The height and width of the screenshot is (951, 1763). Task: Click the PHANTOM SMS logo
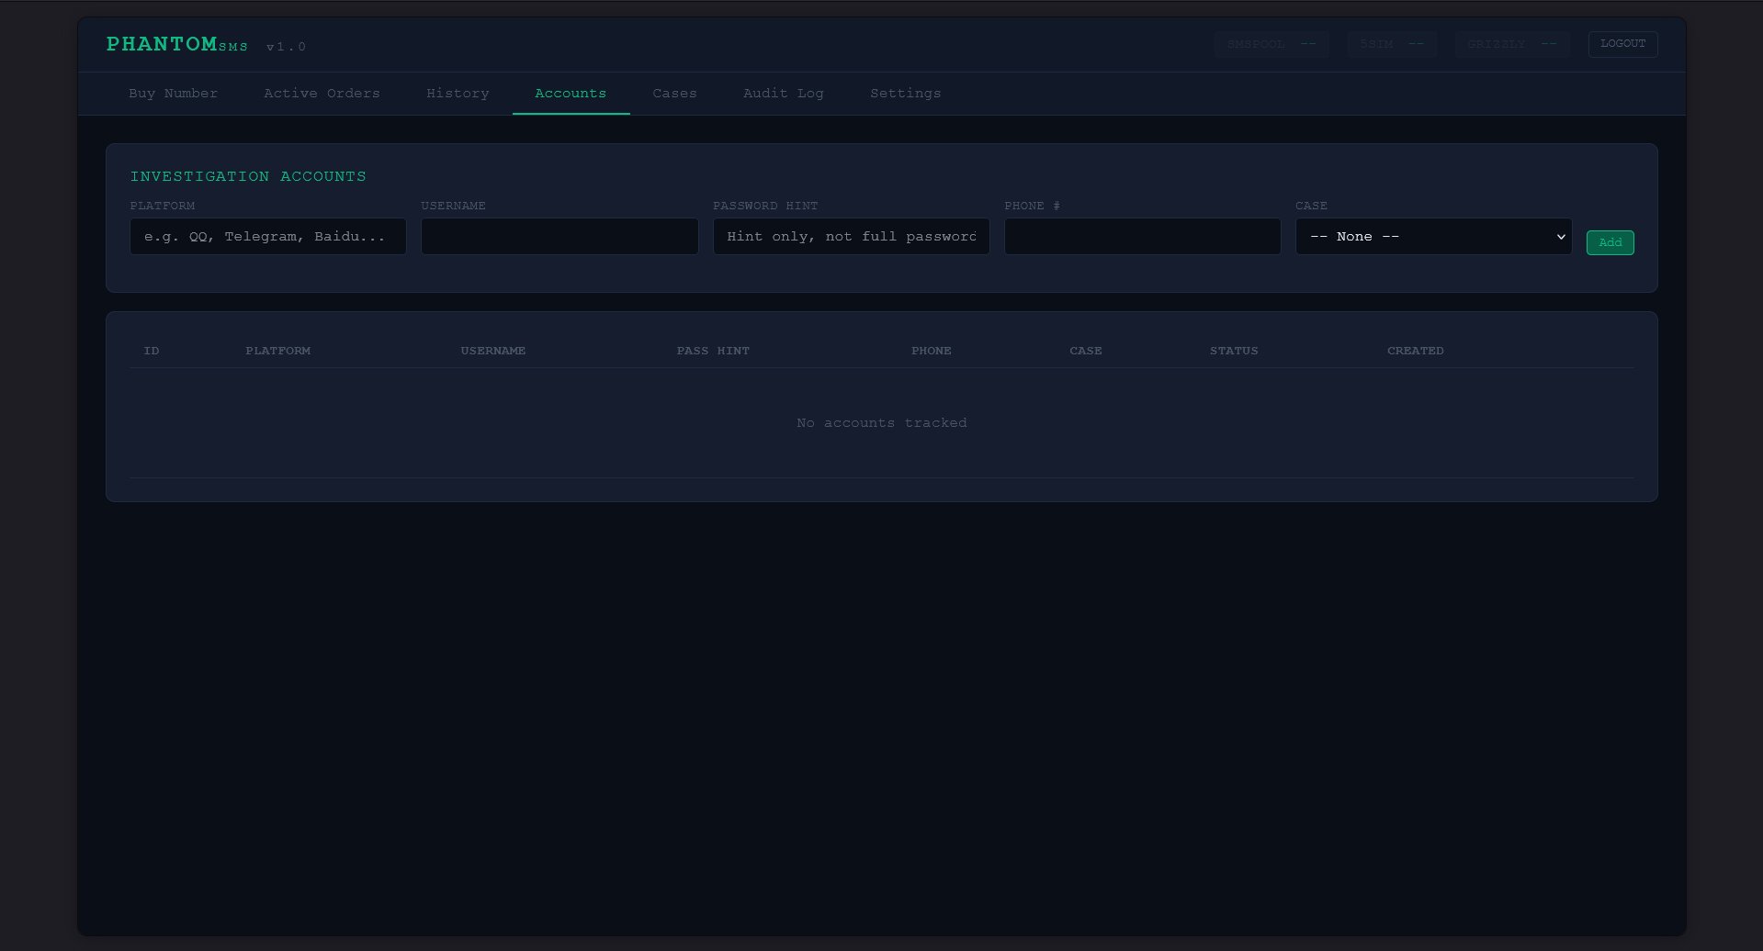pos(177,44)
